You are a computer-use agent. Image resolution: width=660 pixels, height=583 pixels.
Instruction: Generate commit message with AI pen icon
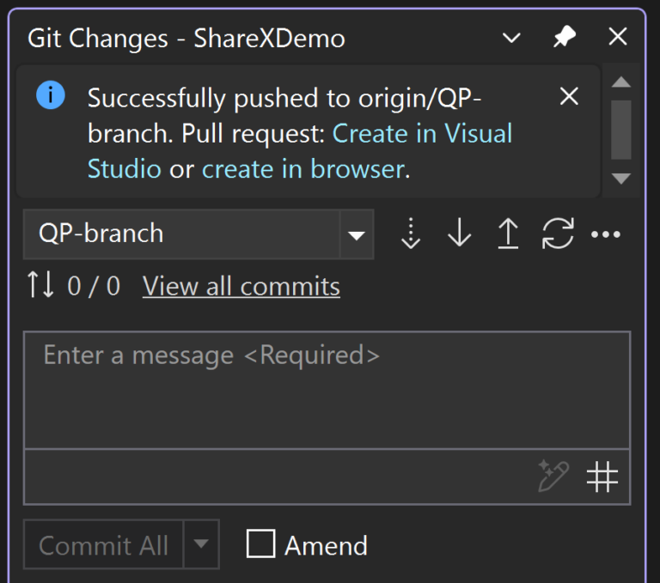pos(553,477)
